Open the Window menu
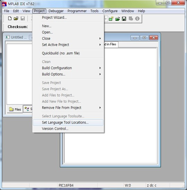Image resolution: width=187 pixels, height=190 pixels. point(127,11)
